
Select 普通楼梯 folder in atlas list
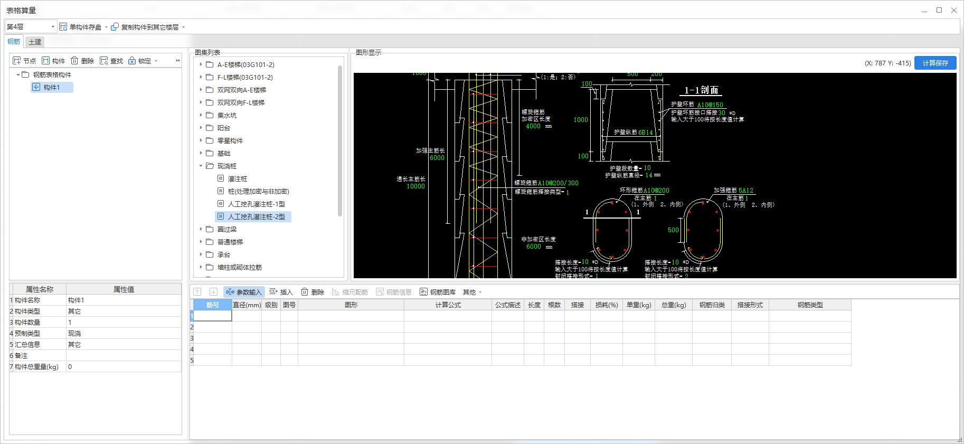230,242
